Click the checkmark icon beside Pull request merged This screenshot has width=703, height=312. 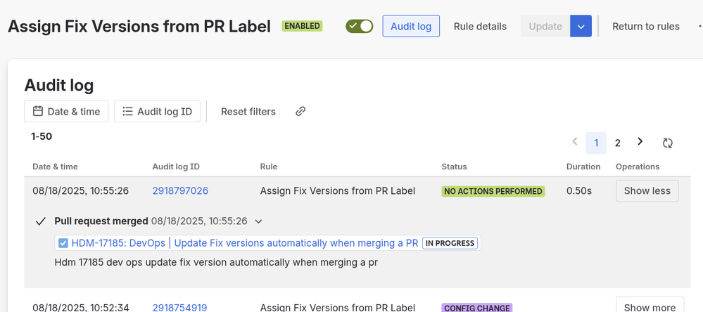[x=41, y=221]
